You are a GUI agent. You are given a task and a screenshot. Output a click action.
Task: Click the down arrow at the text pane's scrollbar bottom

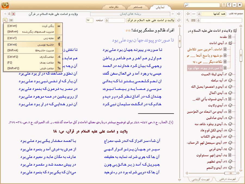click(179, 180)
